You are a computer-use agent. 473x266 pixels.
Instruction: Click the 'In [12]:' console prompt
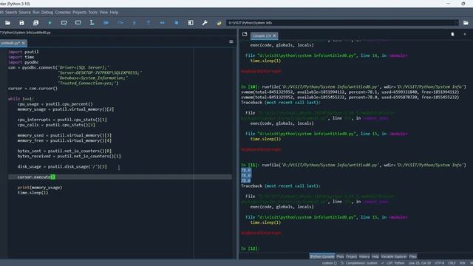(x=250, y=248)
